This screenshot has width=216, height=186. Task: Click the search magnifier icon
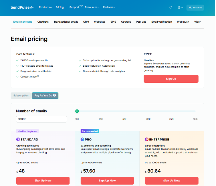point(171,7)
